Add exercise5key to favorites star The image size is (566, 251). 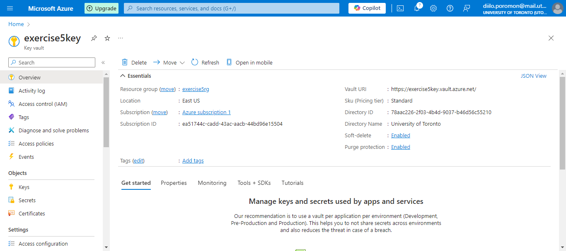[107, 38]
